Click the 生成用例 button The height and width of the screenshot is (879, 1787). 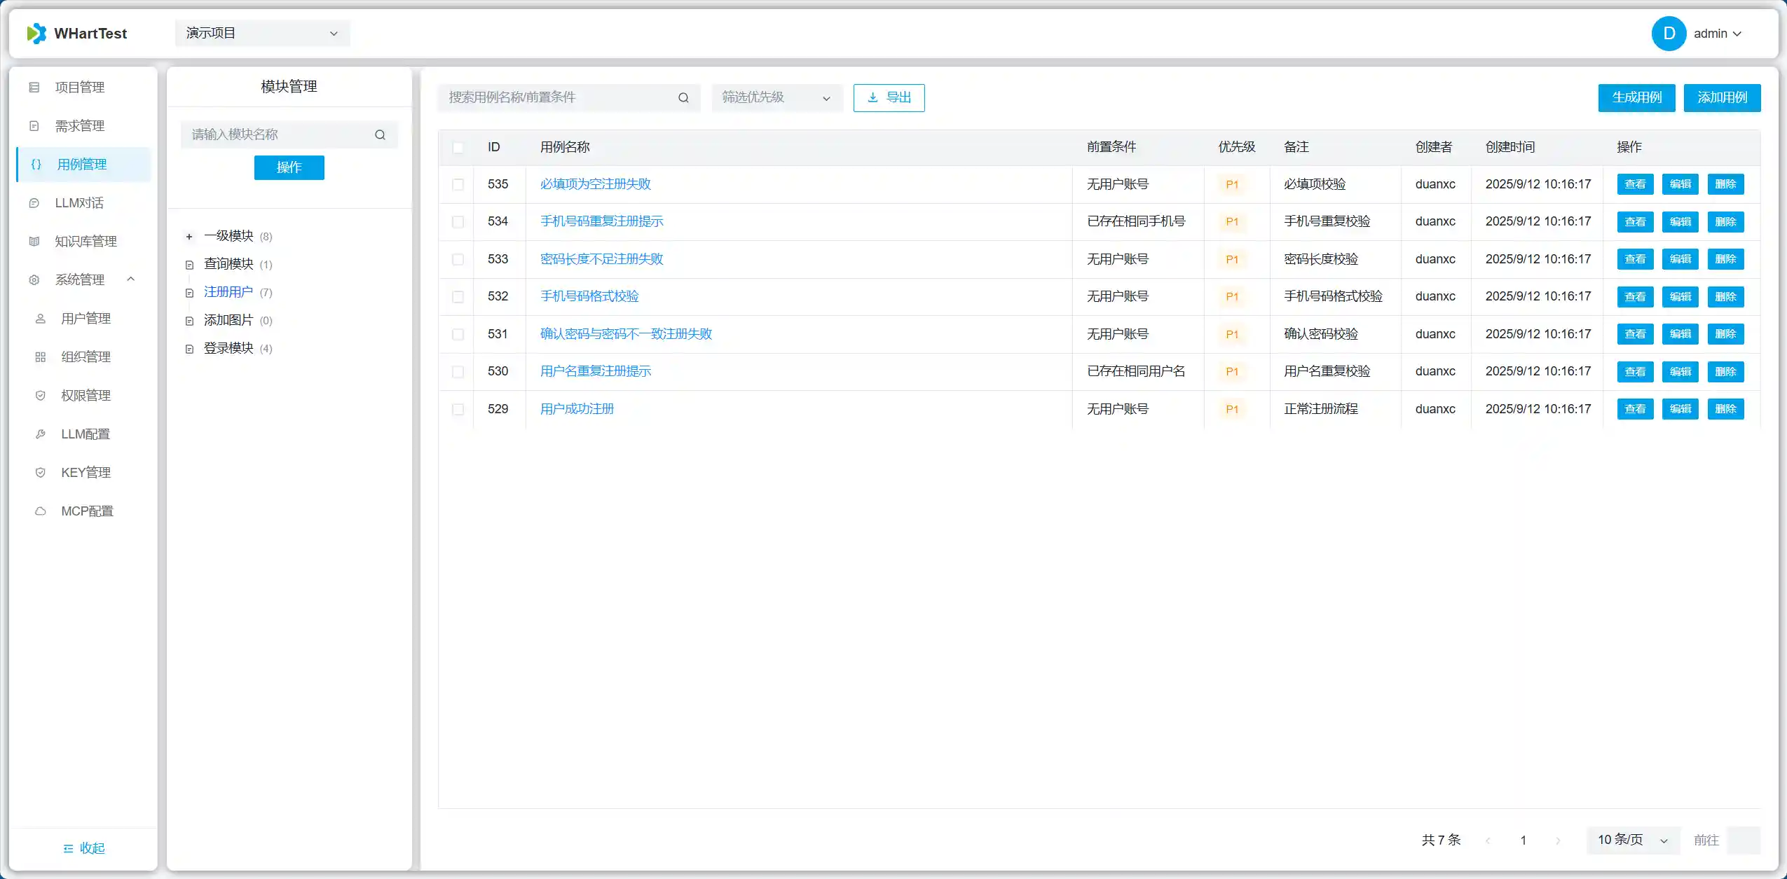1636,98
